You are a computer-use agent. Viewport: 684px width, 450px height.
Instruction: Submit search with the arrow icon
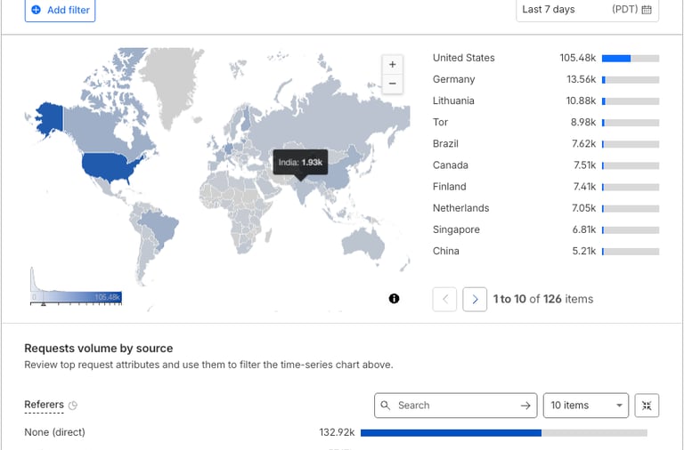point(525,406)
